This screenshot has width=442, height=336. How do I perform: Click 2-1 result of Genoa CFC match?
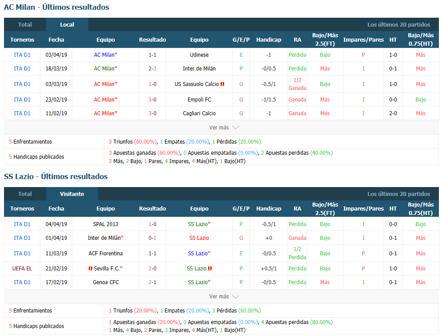(153, 282)
